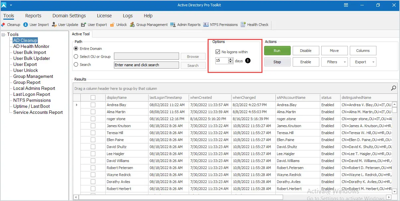Select AD Health Monitor in the tree

(31, 47)
